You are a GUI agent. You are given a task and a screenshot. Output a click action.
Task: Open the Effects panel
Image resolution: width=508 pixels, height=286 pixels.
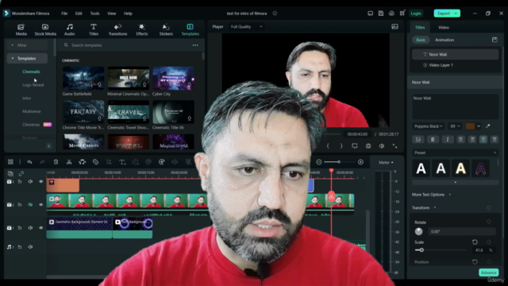pos(141,29)
